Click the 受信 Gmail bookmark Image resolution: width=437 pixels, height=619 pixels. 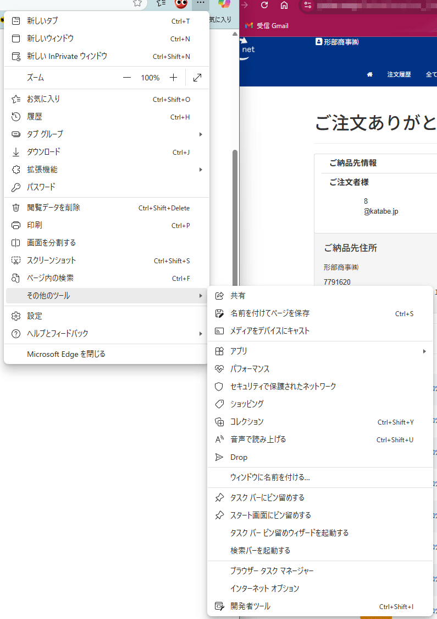coord(267,26)
